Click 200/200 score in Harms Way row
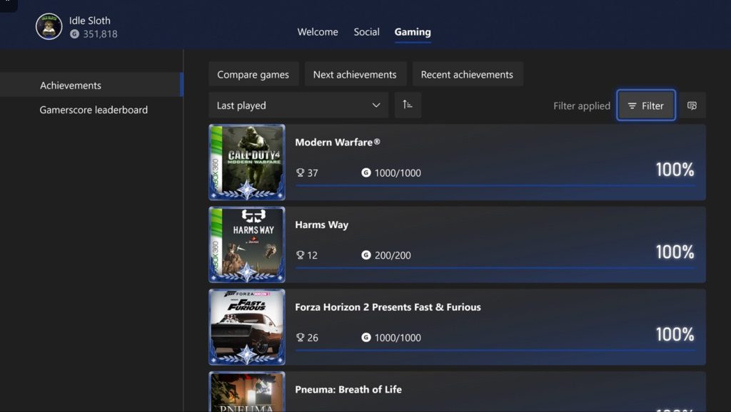 coord(393,255)
